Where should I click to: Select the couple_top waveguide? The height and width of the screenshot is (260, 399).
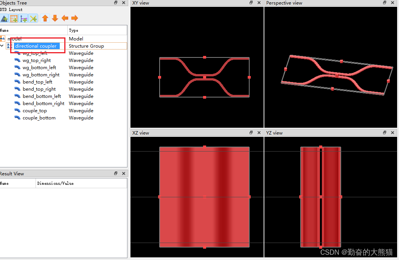(35, 111)
